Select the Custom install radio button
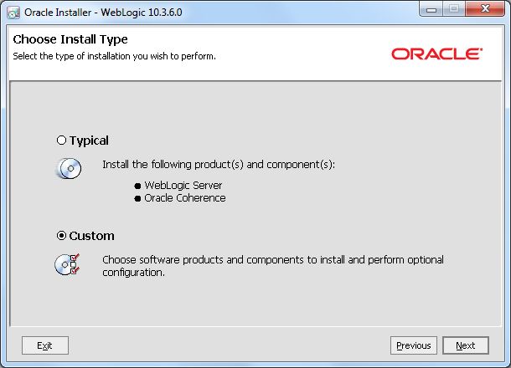Screen dimensions: 511x368 pyautogui.click(x=61, y=236)
